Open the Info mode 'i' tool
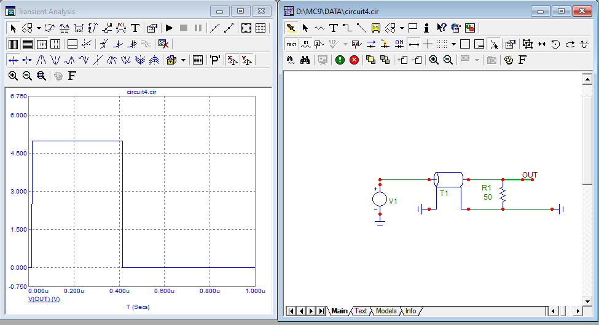599x325 pixels. click(x=426, y=28)
